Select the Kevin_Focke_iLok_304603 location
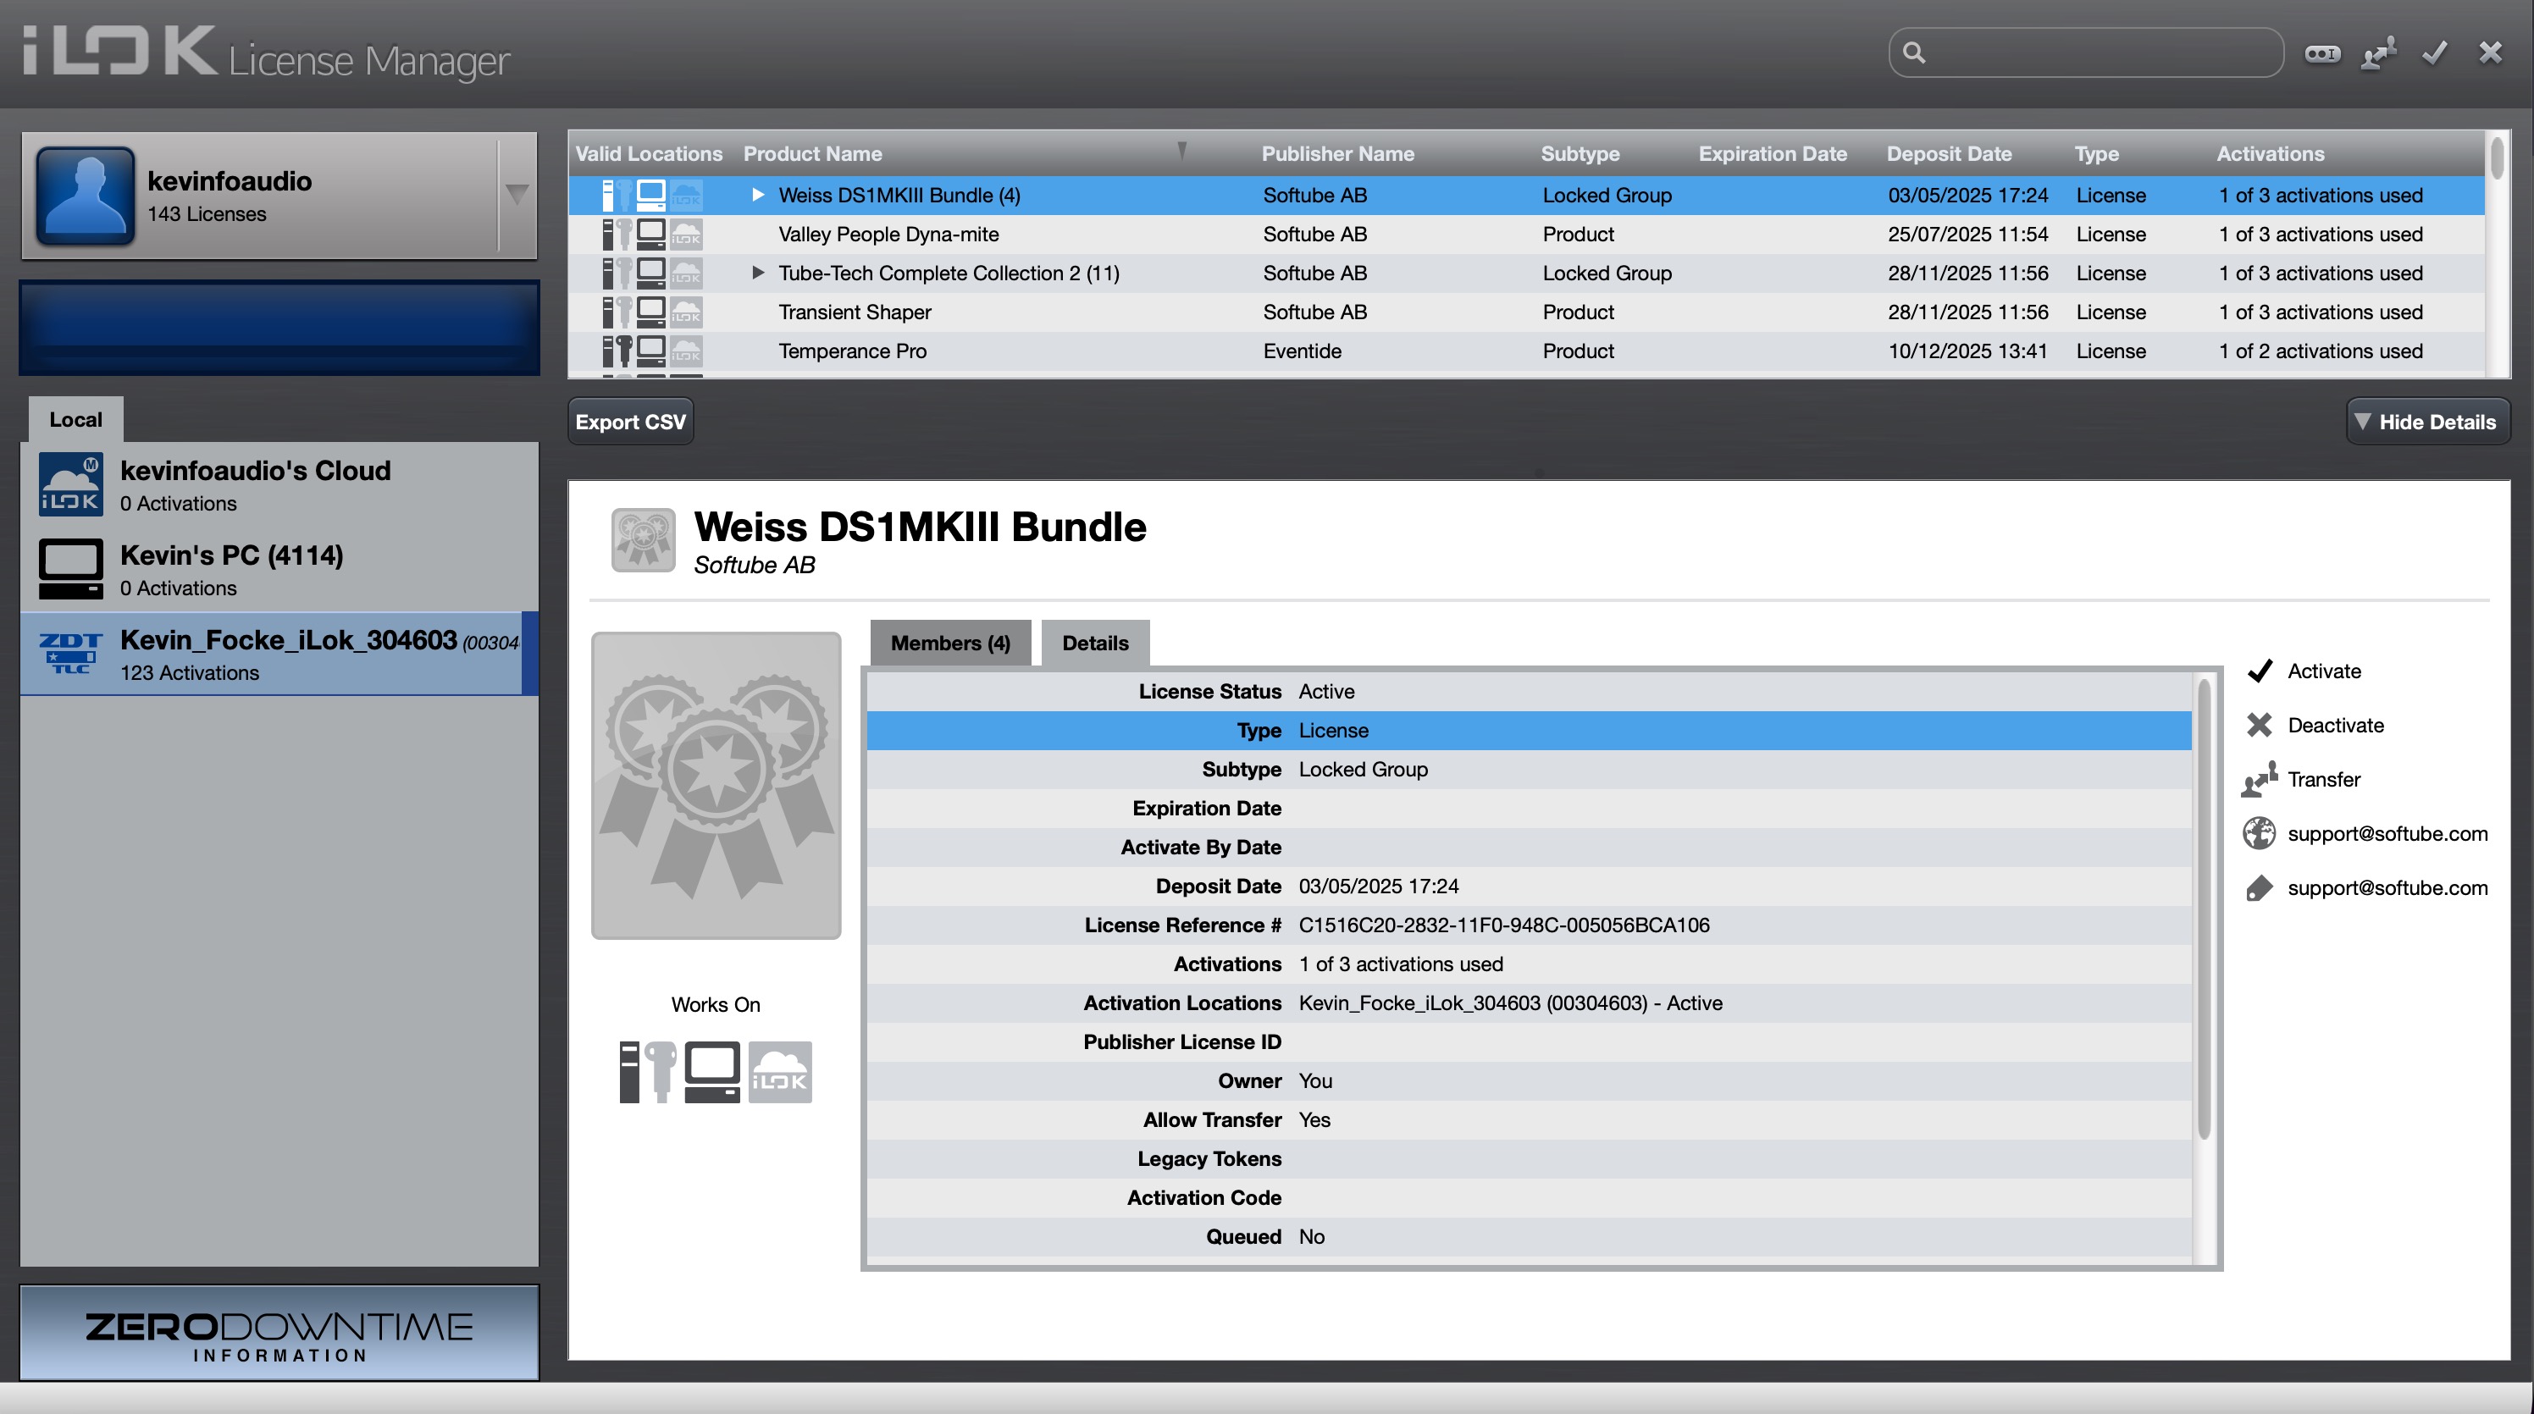2534x1414 pixels. (x=279, y=654)
